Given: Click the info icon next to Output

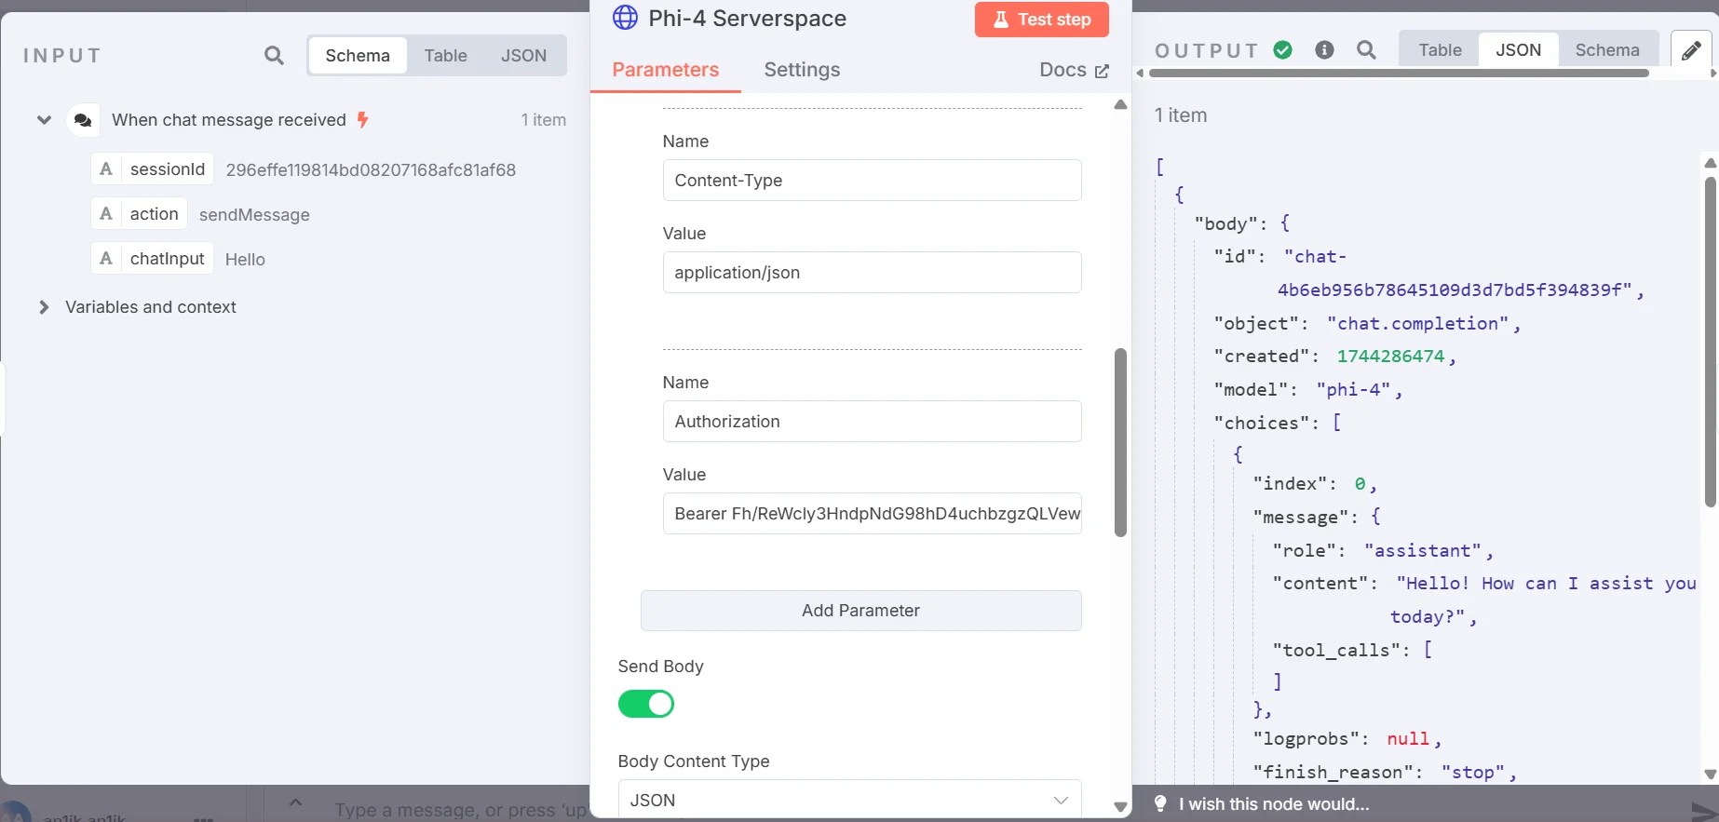Looking at the screenshot, I should pos(1324,50).
